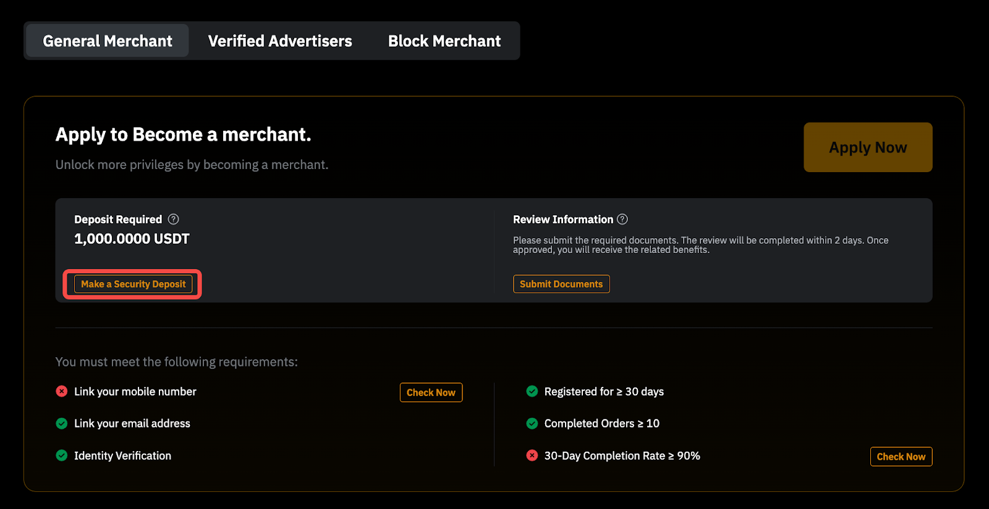Viewport: 989px width, 509px height.
Task: Click red X icon beside mobile number
Action: click(62, 391)
